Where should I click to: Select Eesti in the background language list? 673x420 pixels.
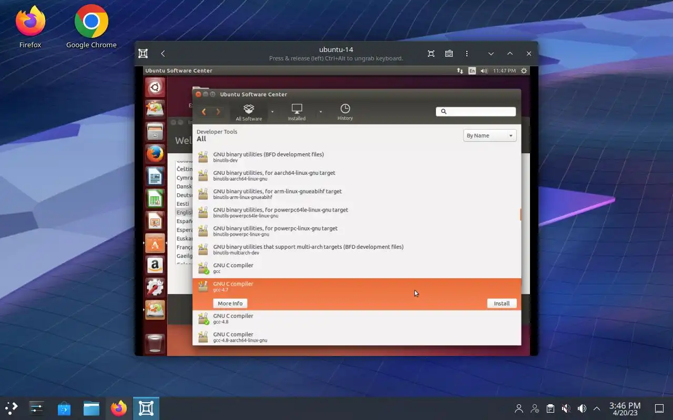point(183,204)
